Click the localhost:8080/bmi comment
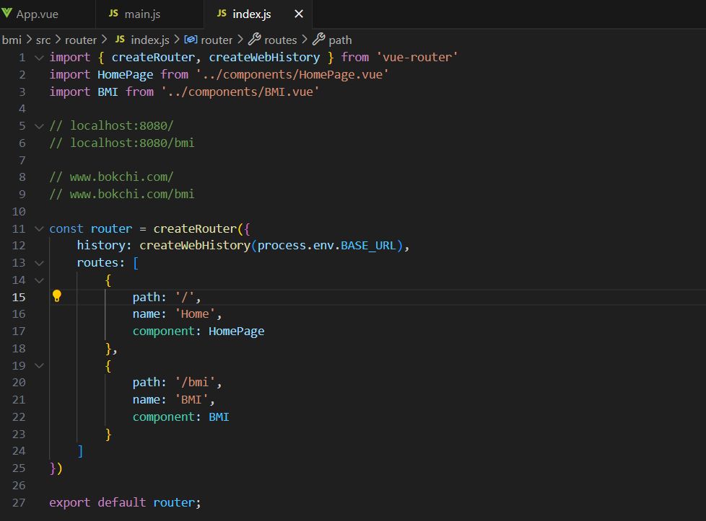Screen dimensions: 706x521 click(122, 143)
